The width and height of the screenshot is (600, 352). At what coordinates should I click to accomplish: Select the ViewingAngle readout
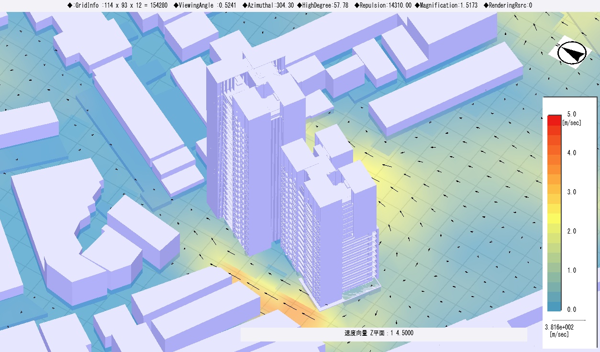(218, 6)
